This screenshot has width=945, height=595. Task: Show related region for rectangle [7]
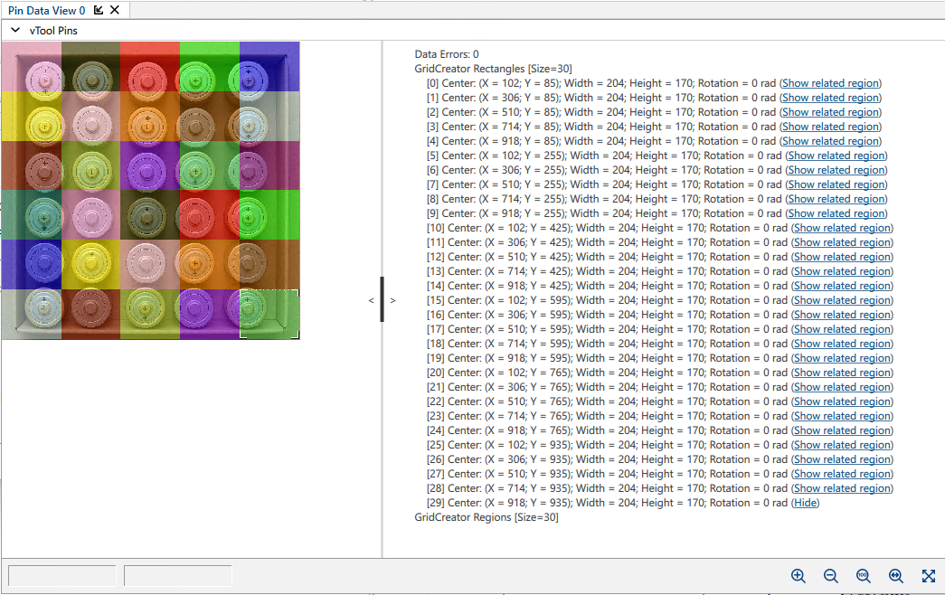coord(836,184)
